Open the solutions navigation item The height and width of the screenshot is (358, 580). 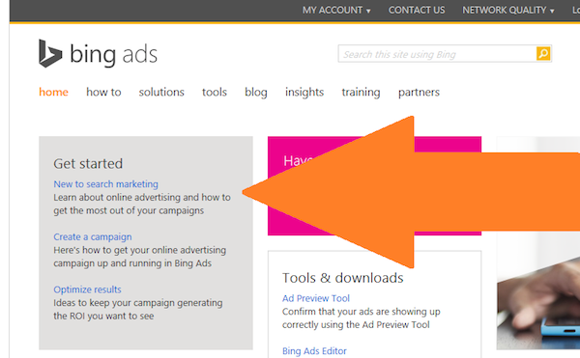[161, 92]
